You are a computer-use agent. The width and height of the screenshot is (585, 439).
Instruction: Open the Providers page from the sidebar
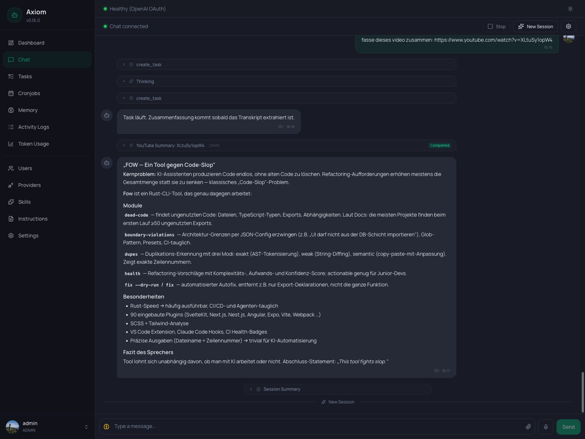[x=29, y=185]
